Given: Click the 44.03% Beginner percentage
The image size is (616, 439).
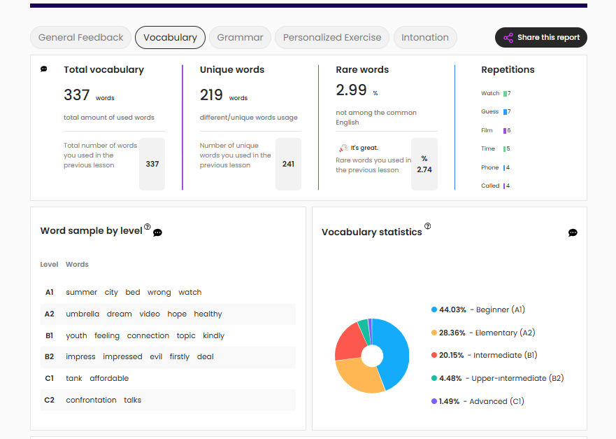Looking at the screenshot, I should tap(452, 309).
